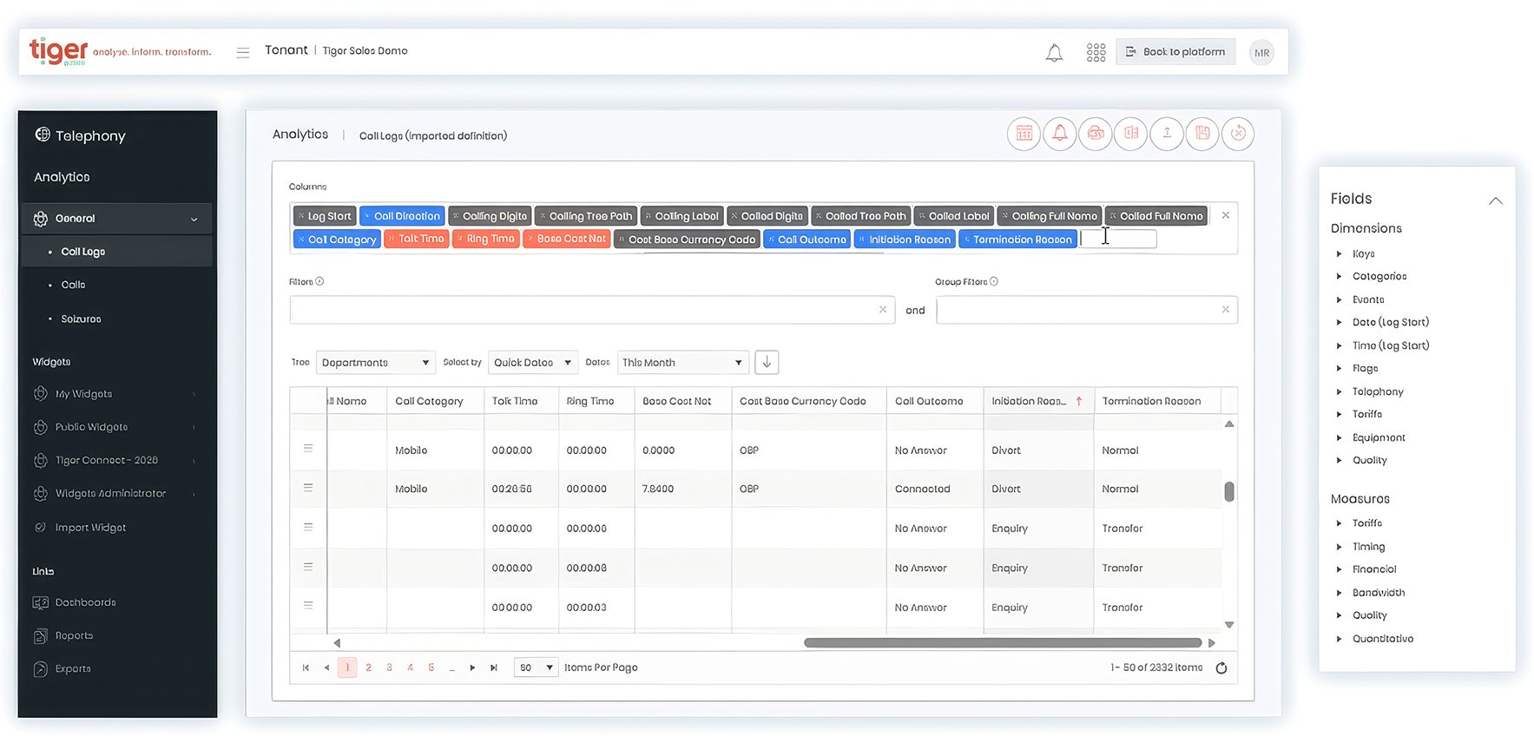1534x743 pixels.
Task: Open the This Month dates dropdown
Action: click(682, 363)
